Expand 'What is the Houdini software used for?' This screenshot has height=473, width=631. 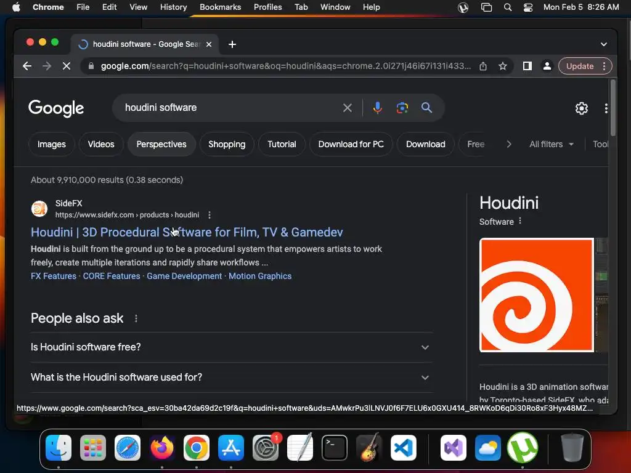[x=232, y=378]
